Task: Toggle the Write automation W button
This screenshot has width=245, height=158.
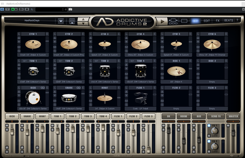Action: click(x=16, y=9)
